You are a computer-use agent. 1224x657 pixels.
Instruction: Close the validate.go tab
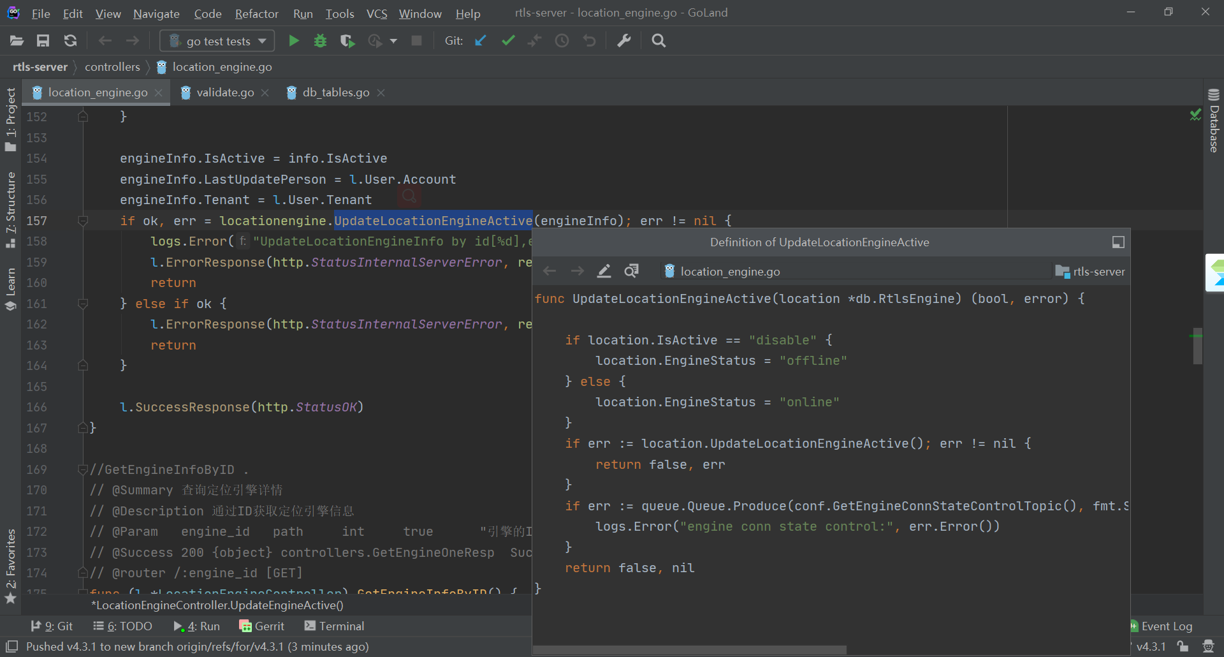[265, 93]
